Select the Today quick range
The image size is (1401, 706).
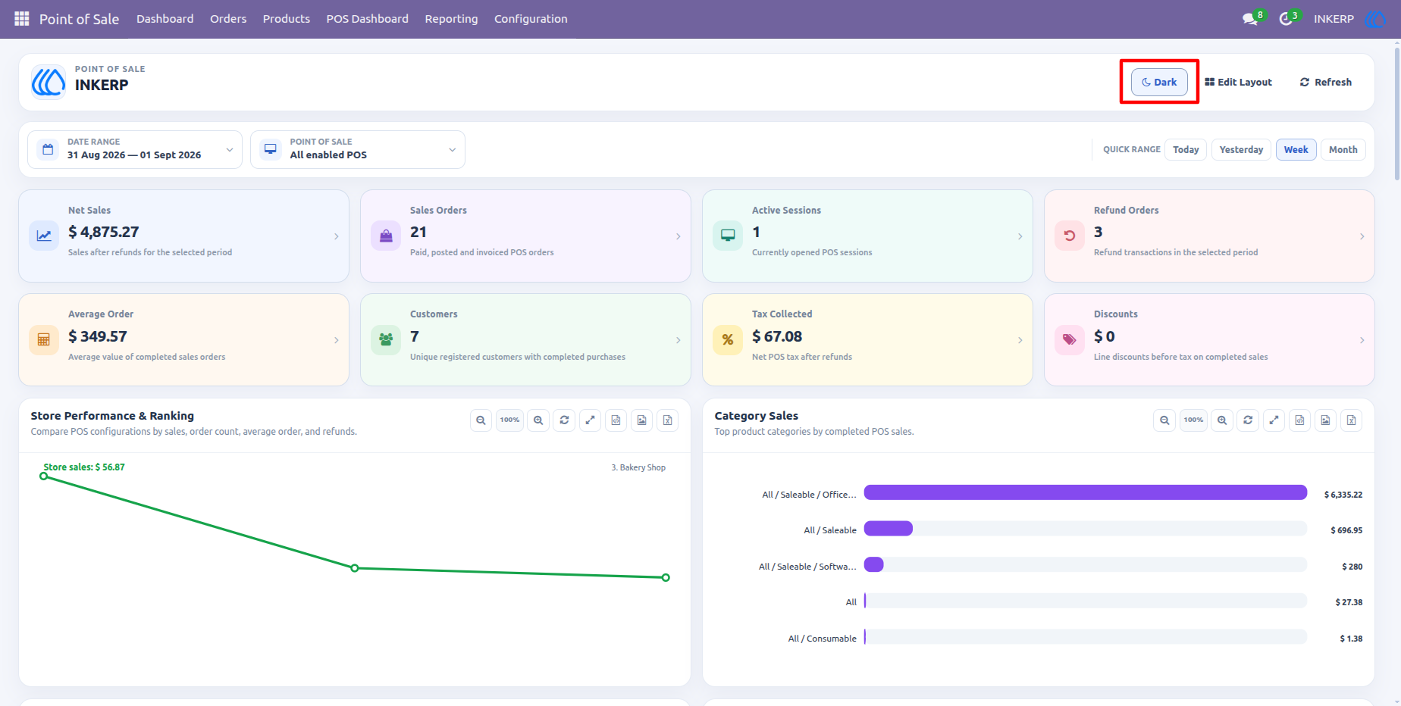[1186, 149]
